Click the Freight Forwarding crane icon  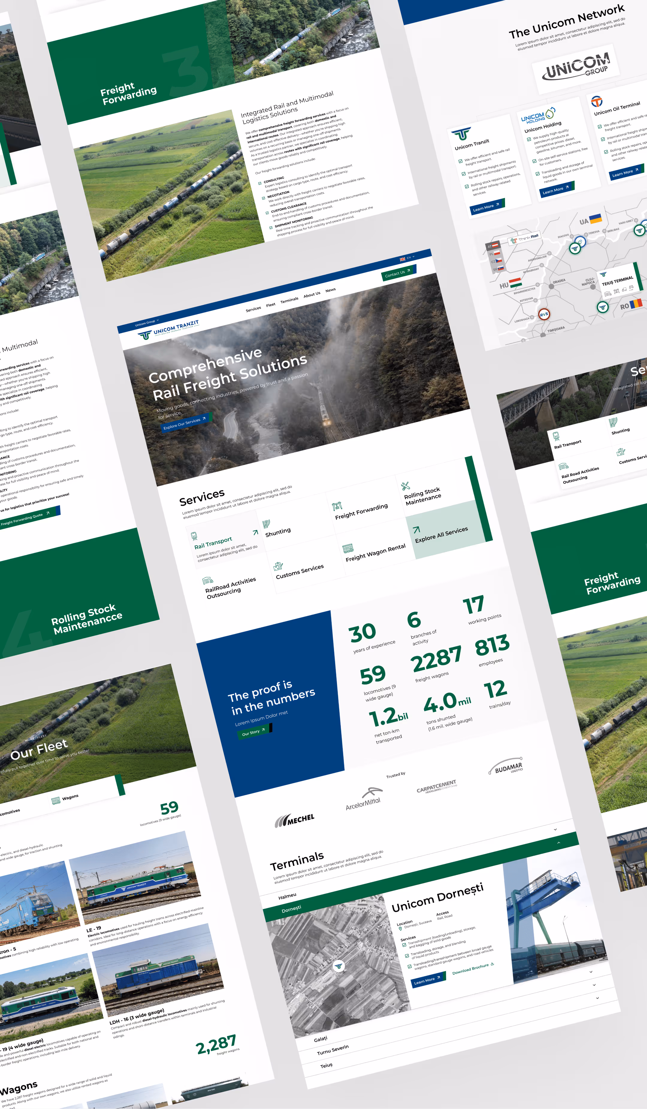pos(337,506)
